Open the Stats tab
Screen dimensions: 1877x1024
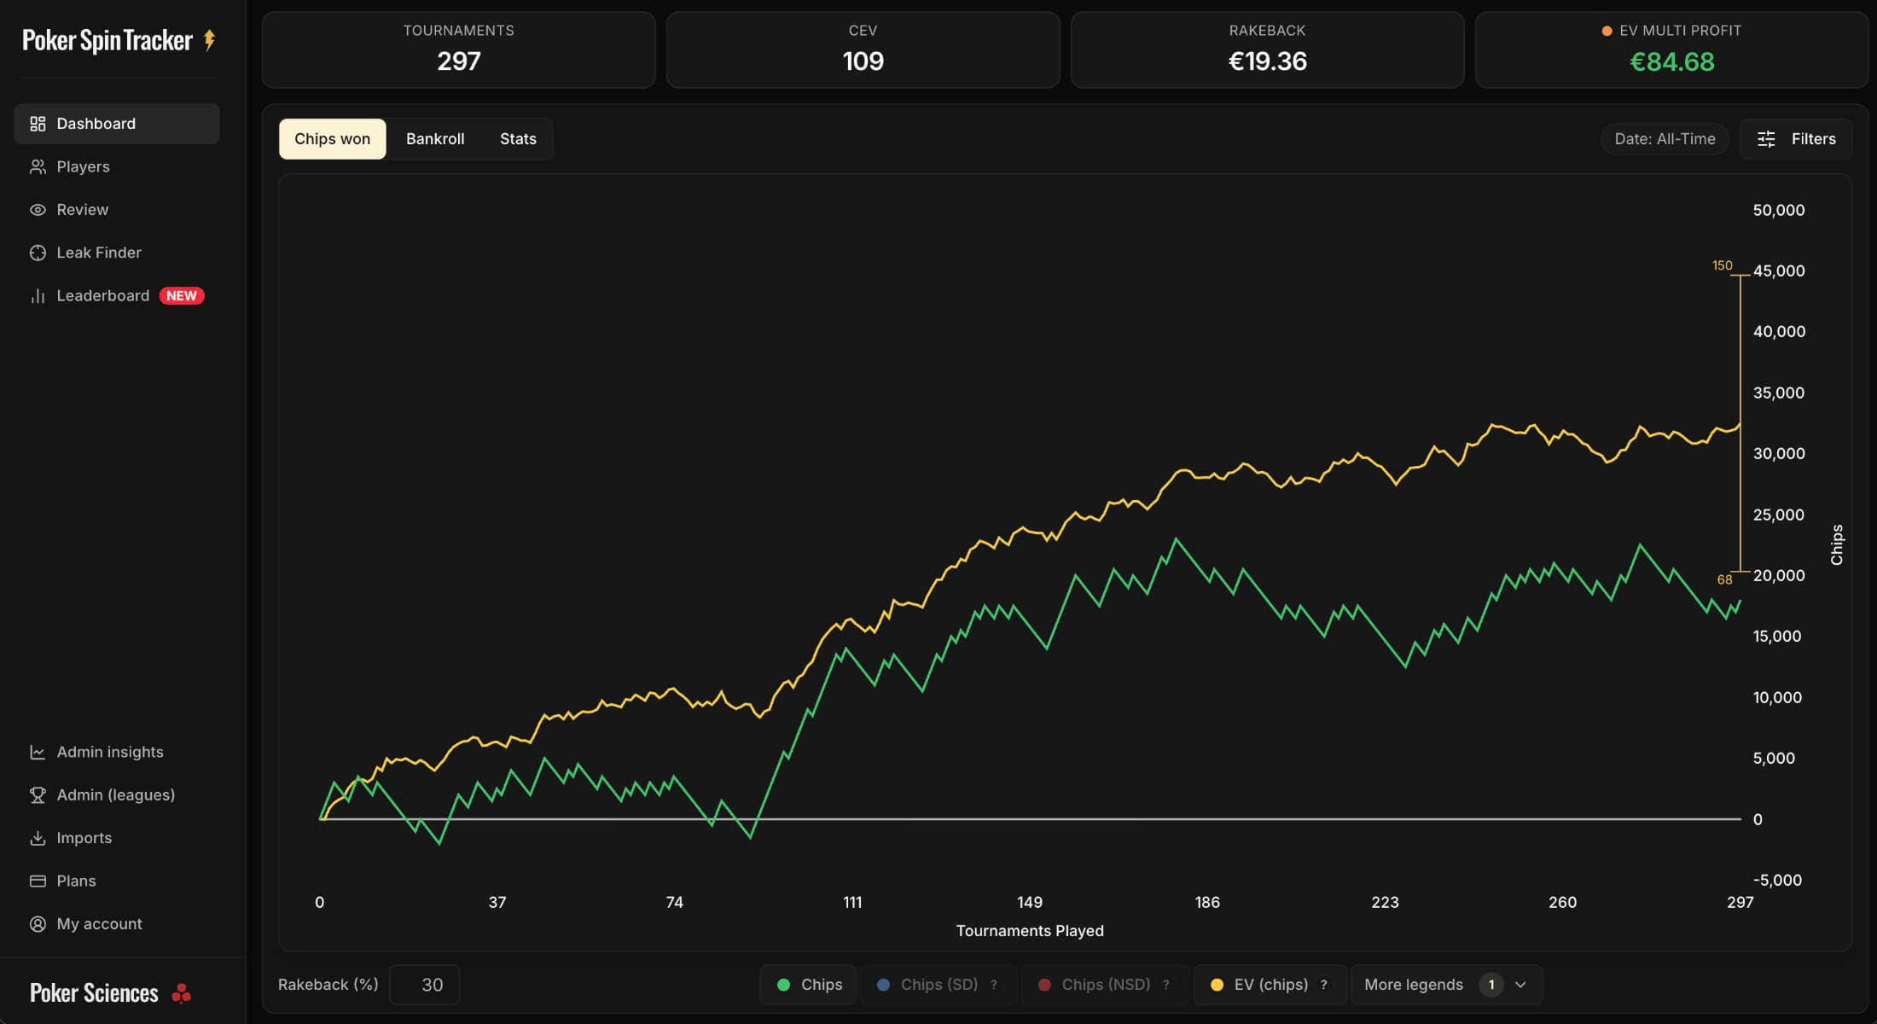coord(517,138)
